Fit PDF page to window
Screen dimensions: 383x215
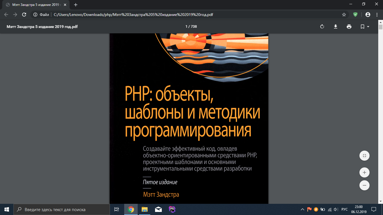click(x=364, y=156)
